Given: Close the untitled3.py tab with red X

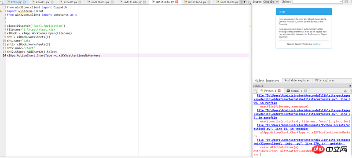Looking at the screenshot, I should point(176,2).
